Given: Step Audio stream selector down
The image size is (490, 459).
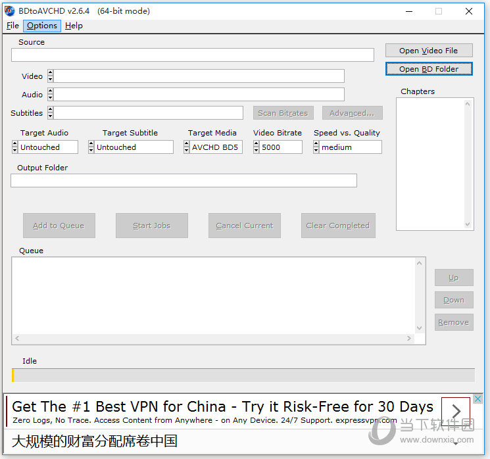Looking at the screenshot, I should point(50,98).
